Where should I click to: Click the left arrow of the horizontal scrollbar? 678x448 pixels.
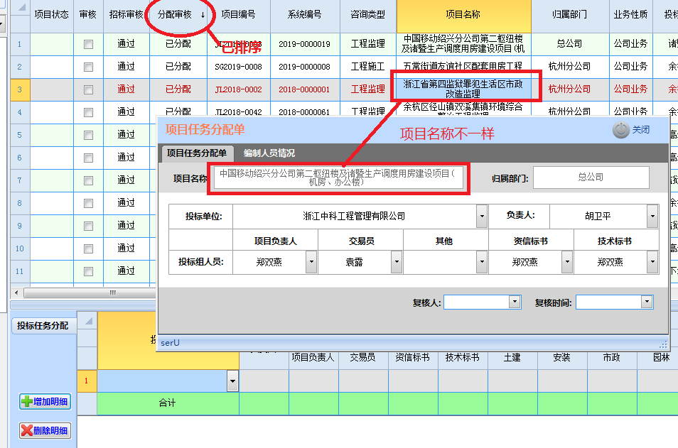coord(16,293)
